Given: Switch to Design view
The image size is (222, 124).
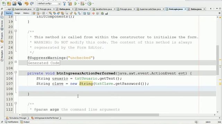Looking at the screenshot, I should tap(17, 13).
